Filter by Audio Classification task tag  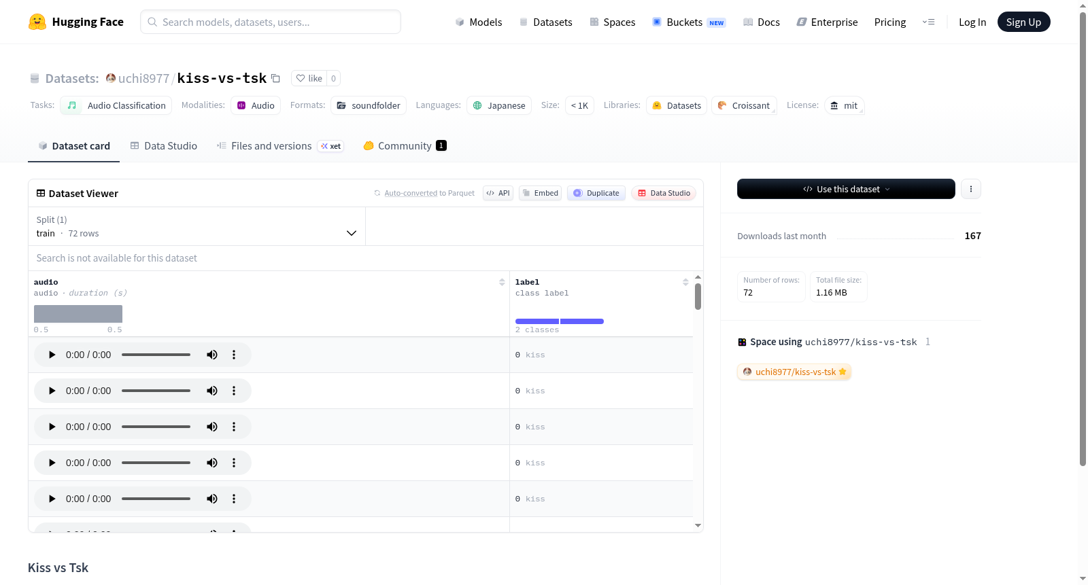(116, 105)
